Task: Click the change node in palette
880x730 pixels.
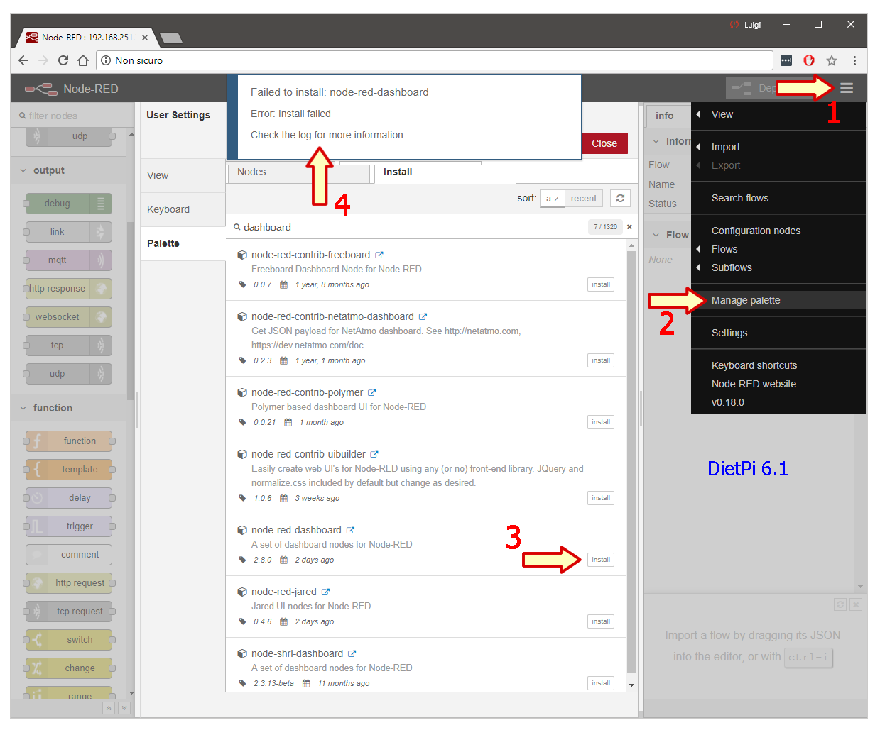Action: pyautogui.click(x=69, y=668)
